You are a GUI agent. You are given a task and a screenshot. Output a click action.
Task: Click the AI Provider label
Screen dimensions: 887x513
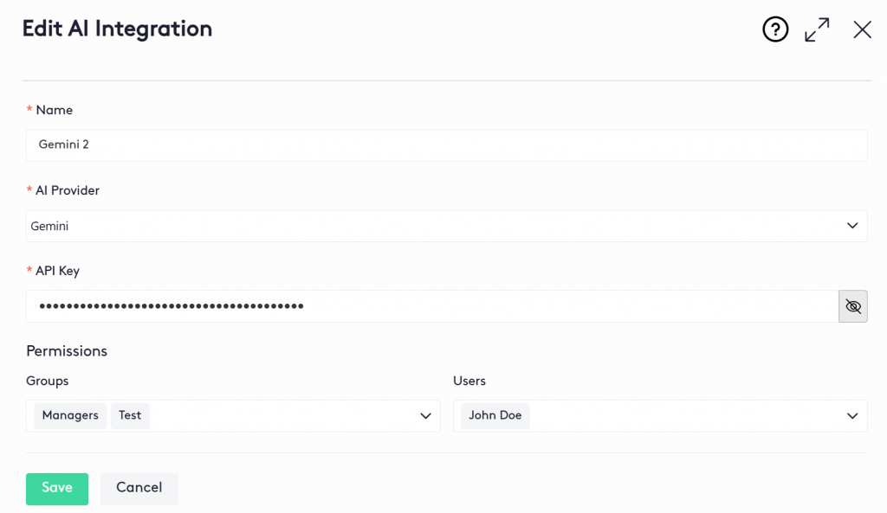point(68,190)
